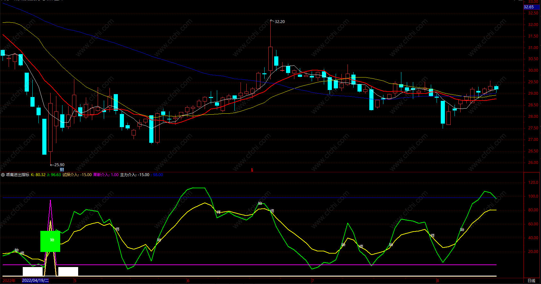Click the J: 96.63 value

(x=54, y=175)
